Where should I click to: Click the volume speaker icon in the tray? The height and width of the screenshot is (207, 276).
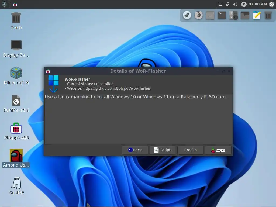pos(235,4)
